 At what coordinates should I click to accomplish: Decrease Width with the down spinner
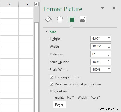pyautogui.click(x=109, y=48)
